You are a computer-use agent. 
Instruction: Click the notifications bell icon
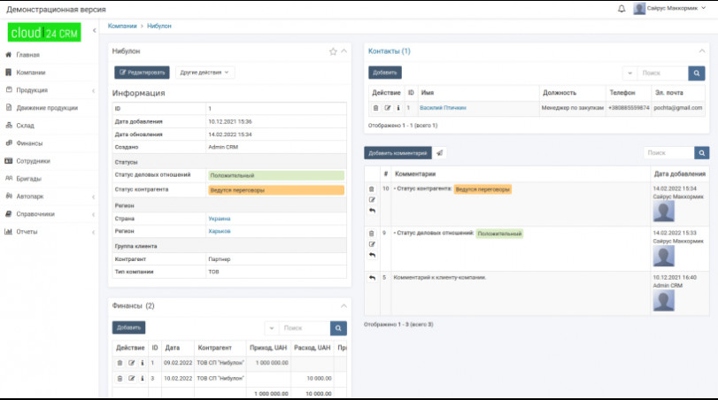tap(621, 9)
